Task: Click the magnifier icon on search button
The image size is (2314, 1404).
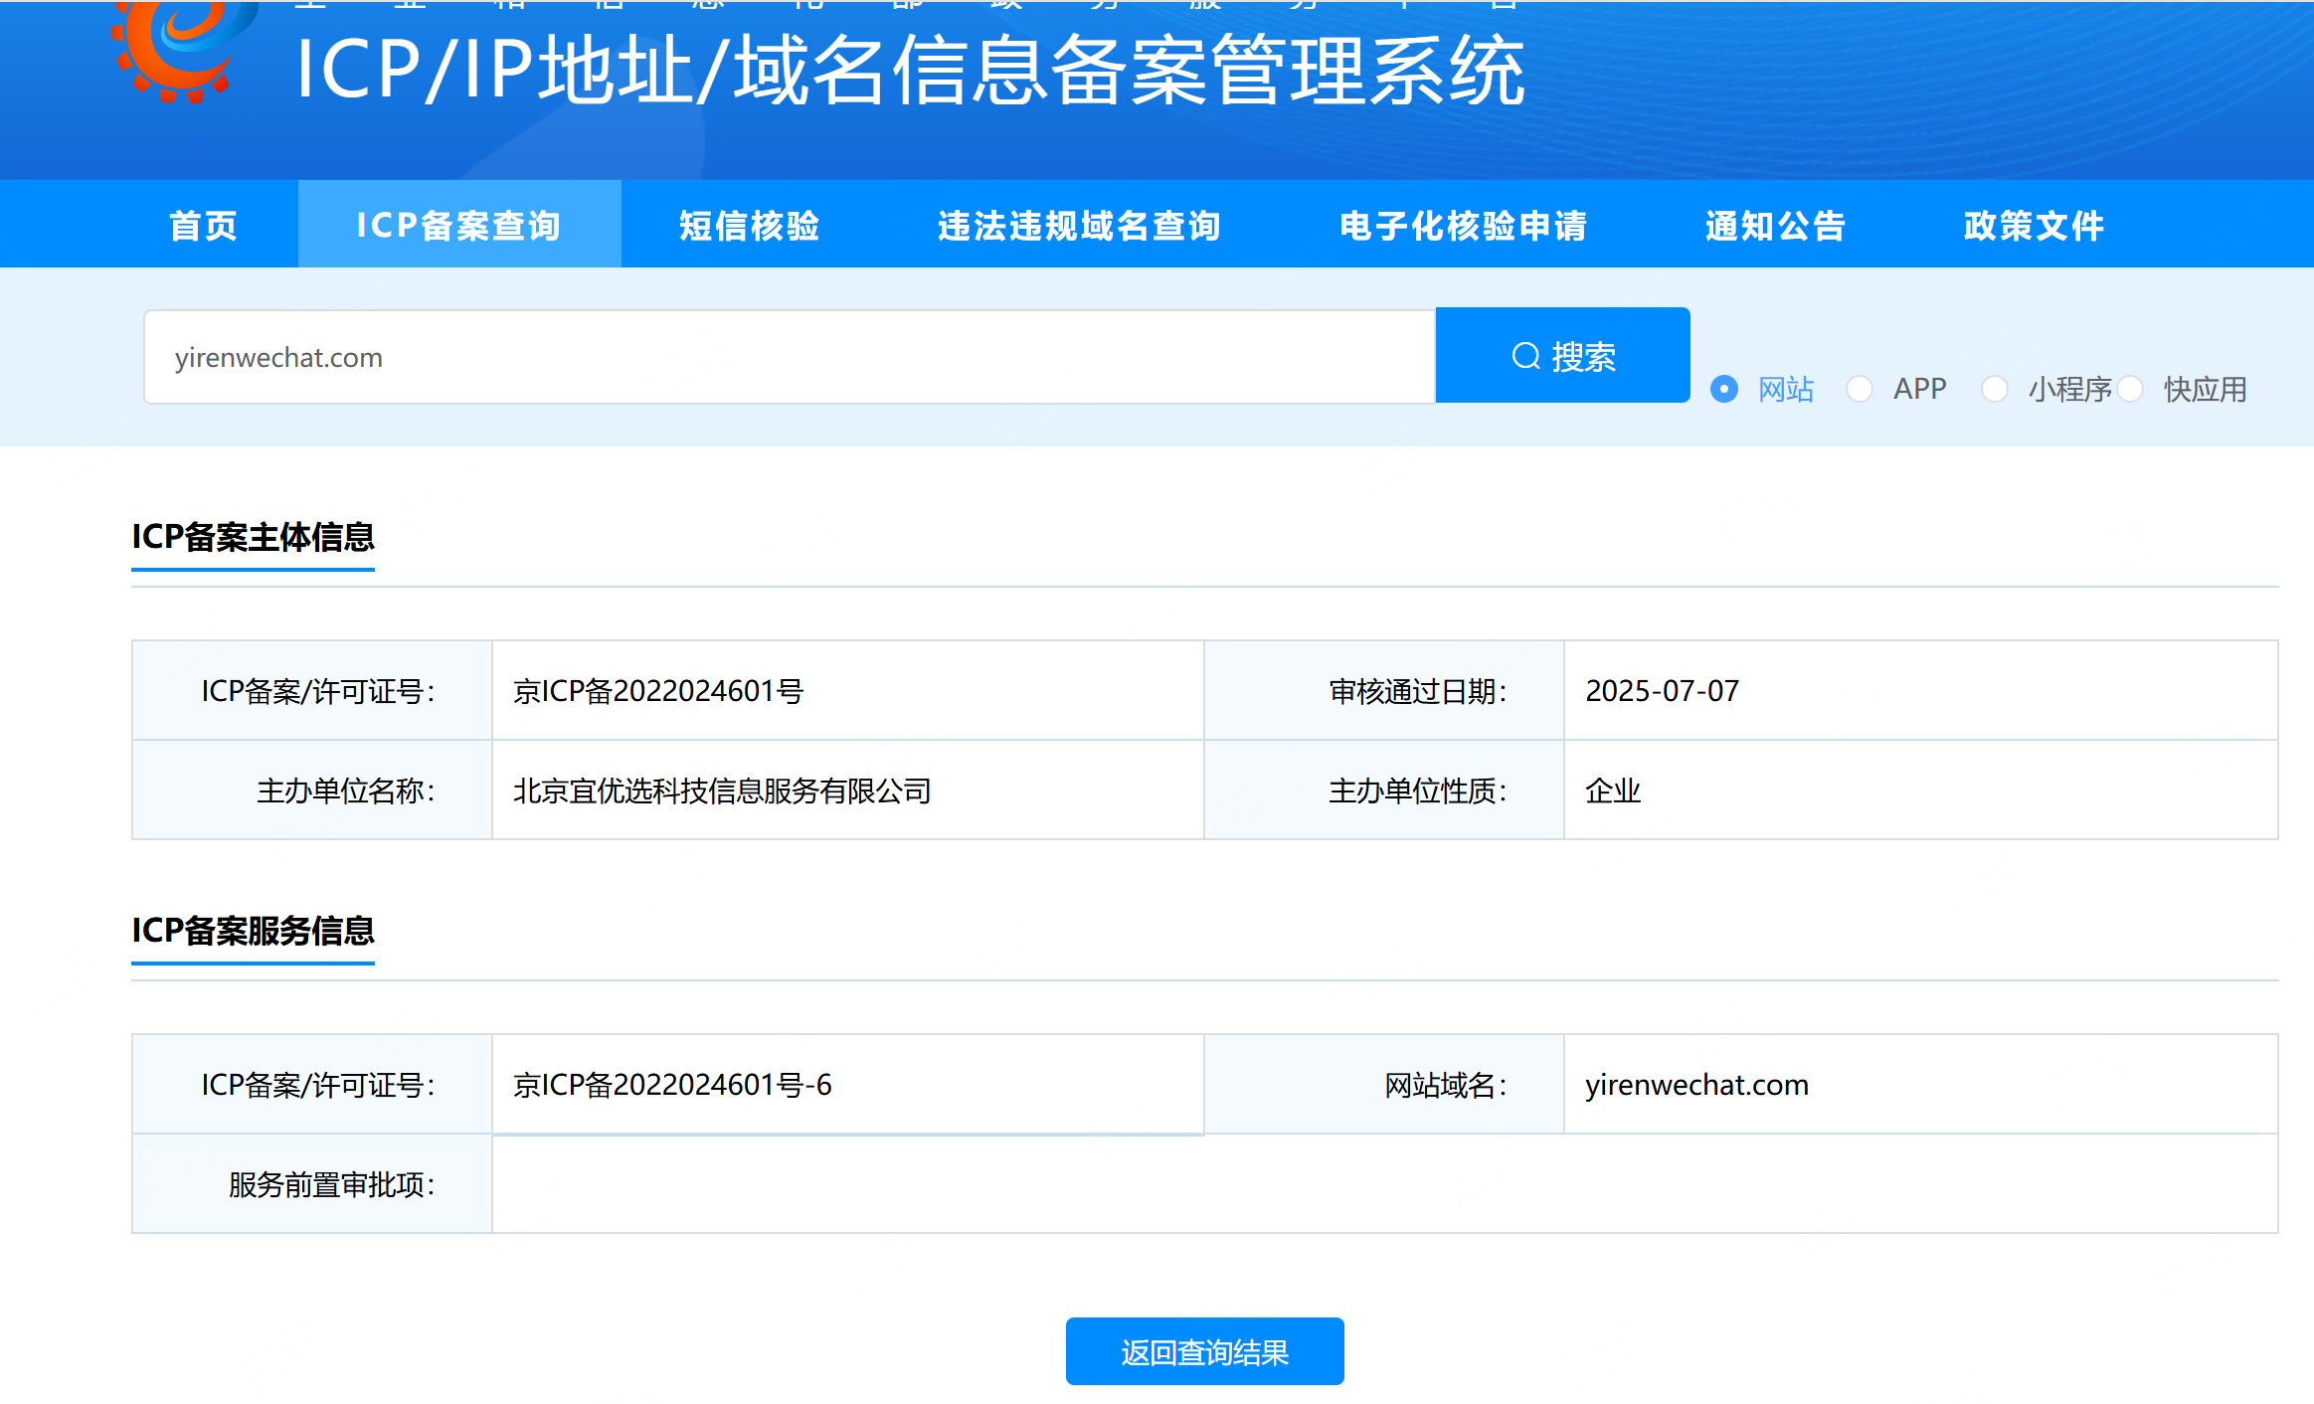Action: click(x=1525, y=356)
